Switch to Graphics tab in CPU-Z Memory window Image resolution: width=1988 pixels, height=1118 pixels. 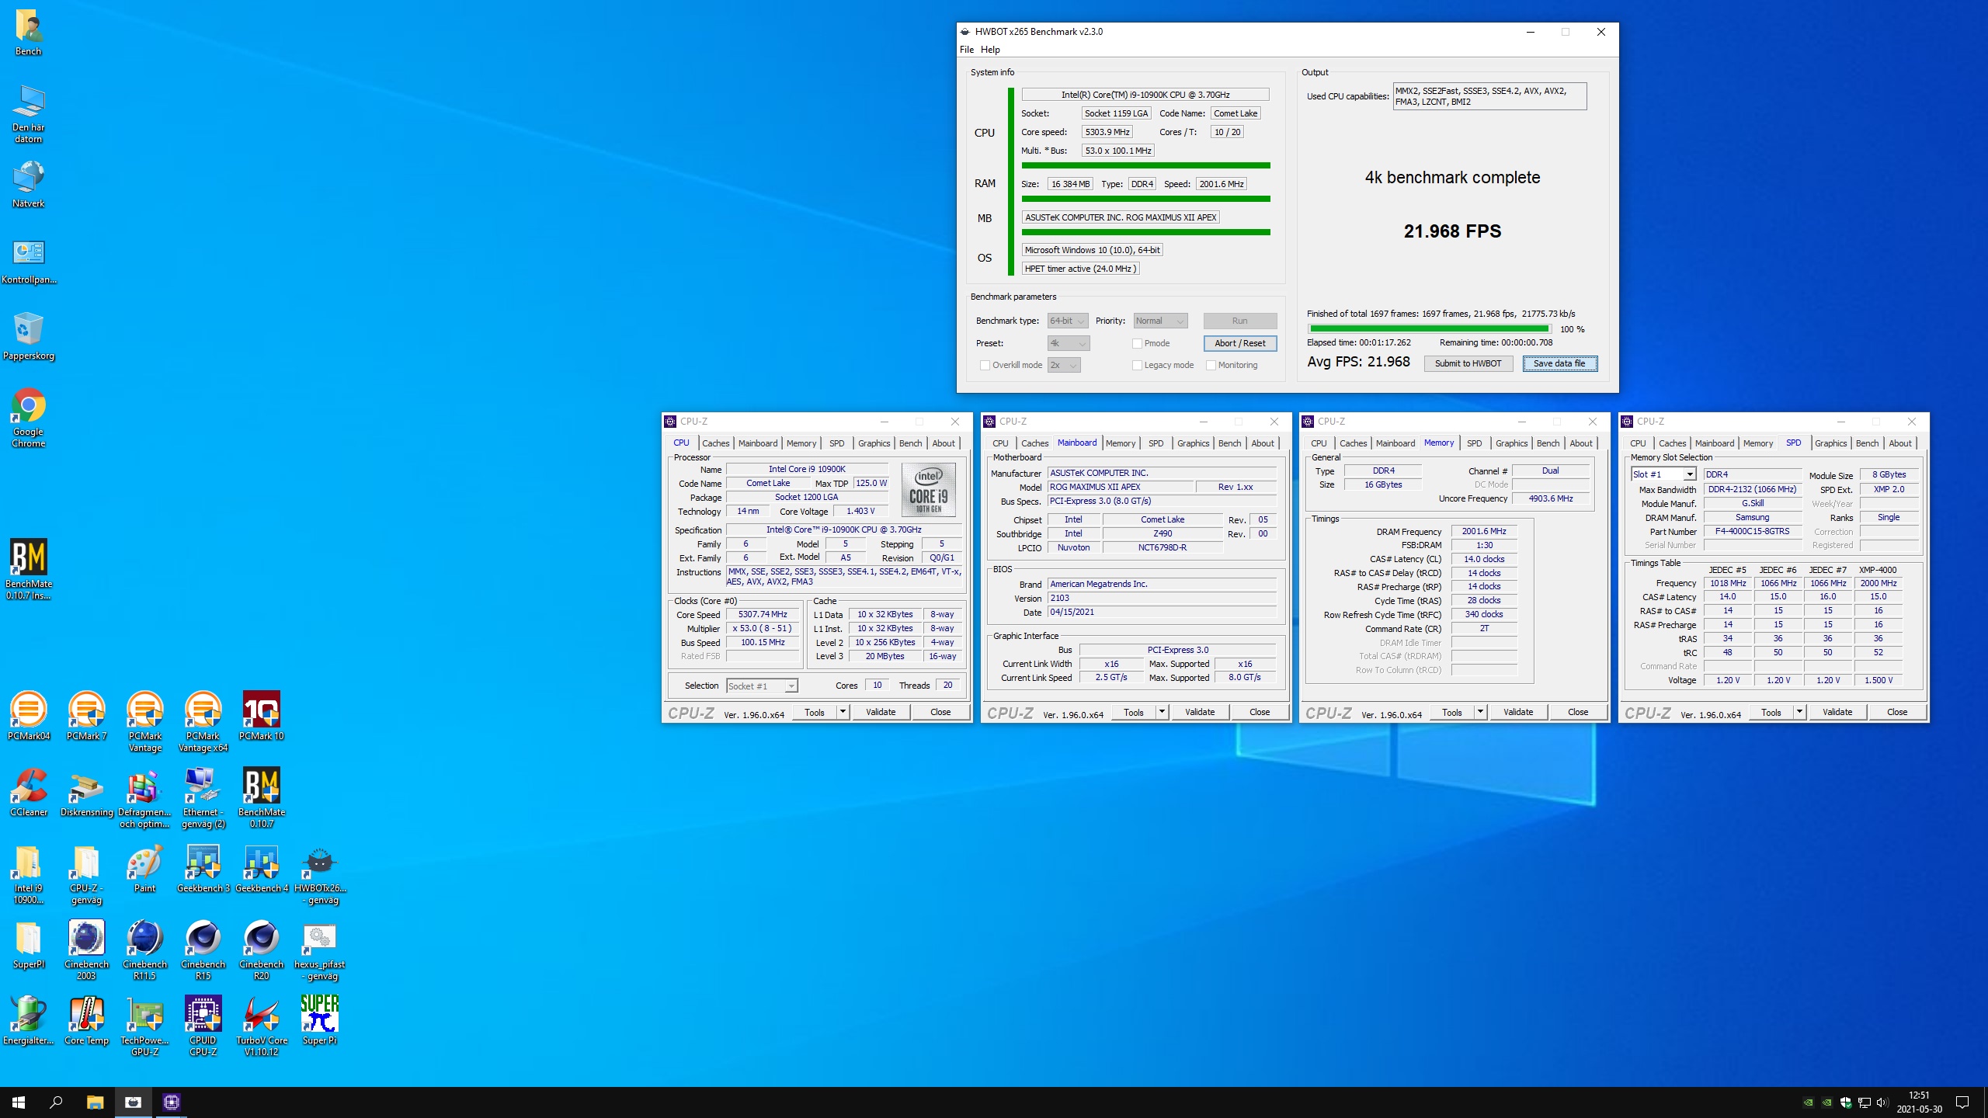[x=1511, y=443]
